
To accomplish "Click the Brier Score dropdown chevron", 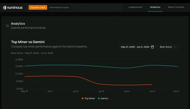I will (175, 47).
